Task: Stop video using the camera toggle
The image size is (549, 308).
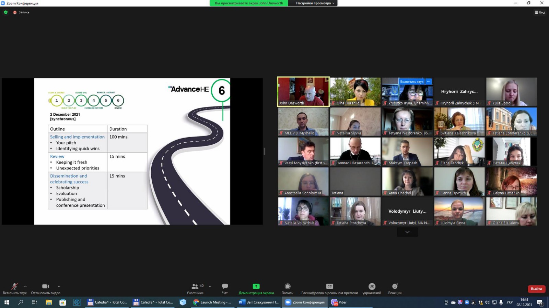Action: [46, 286]
